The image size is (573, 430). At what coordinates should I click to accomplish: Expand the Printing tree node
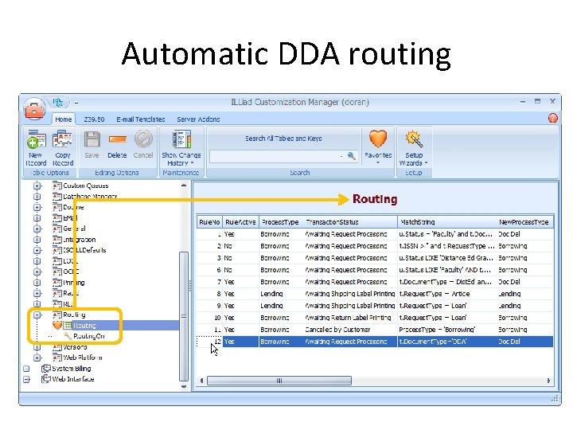point(37,283)
